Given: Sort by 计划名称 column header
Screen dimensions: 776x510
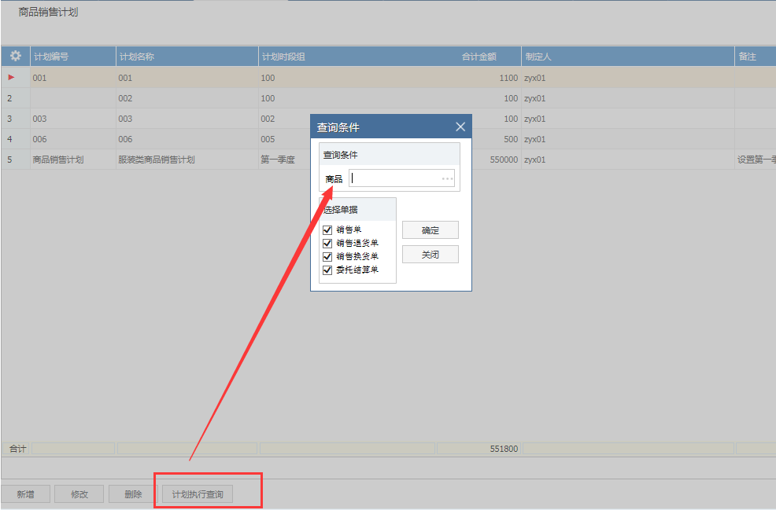Looking at the screenshot, I should tap(187, 57).
